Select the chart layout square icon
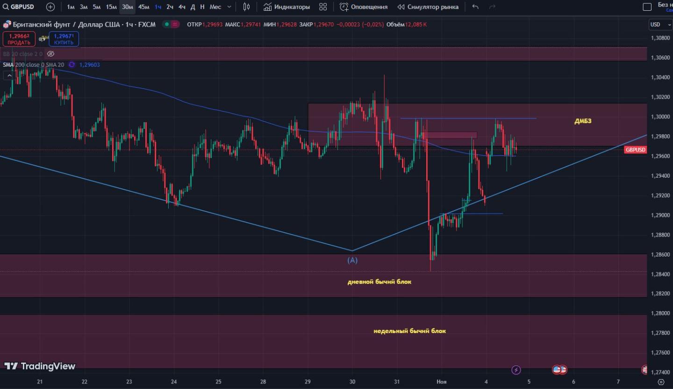The image size is (673, 389). (x=647, y=7)
